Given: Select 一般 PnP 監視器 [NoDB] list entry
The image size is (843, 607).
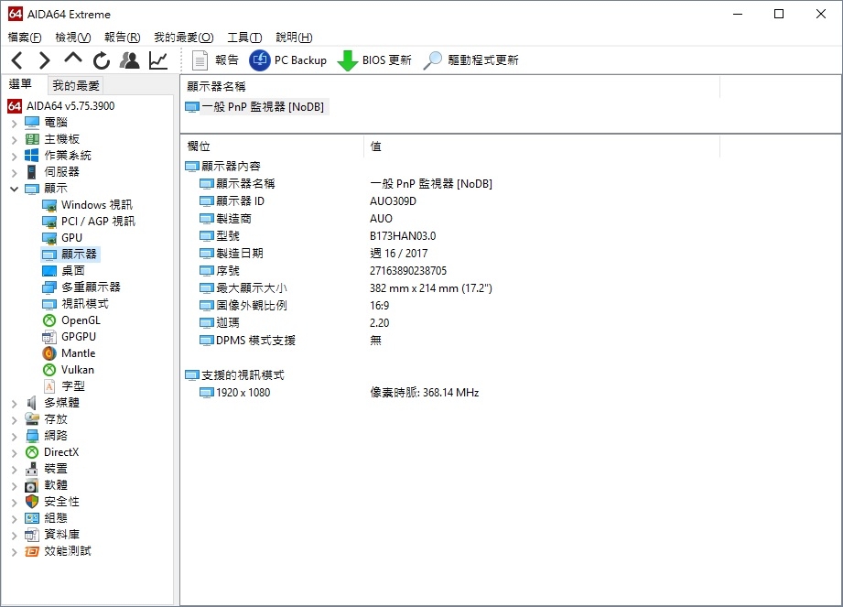Looking at the screenshot, I should (256, 107).
